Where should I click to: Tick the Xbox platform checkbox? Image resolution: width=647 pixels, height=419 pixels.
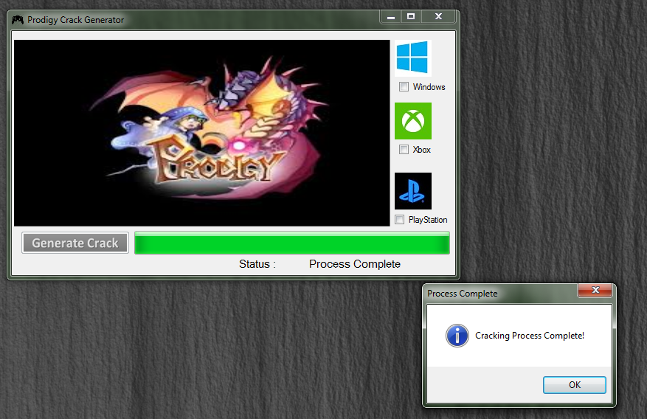(404, 149)
